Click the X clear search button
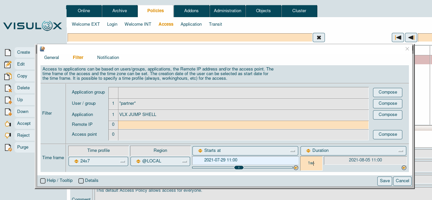 coord(319,38)
